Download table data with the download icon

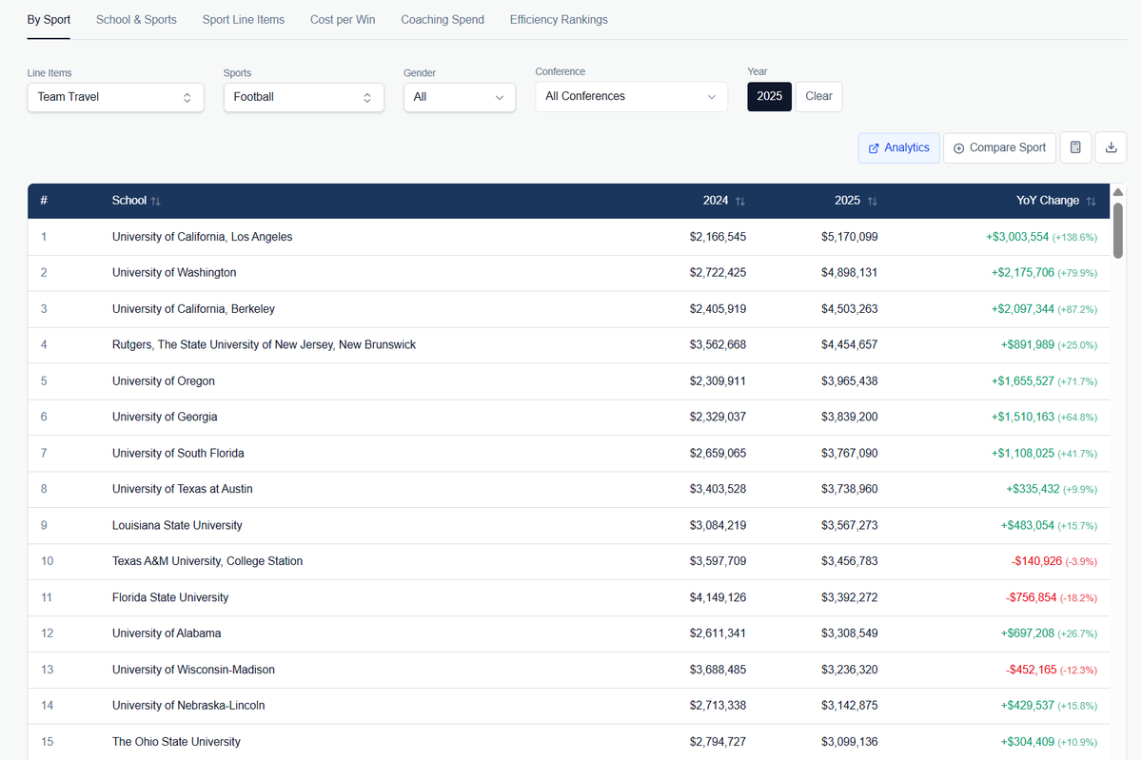click(1112, 147)
